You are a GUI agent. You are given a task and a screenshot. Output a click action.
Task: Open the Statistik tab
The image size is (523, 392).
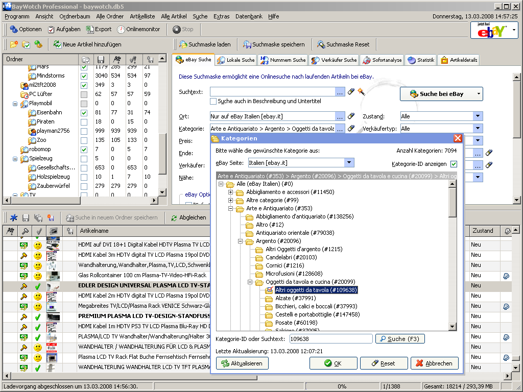click(x=421, y=60)
